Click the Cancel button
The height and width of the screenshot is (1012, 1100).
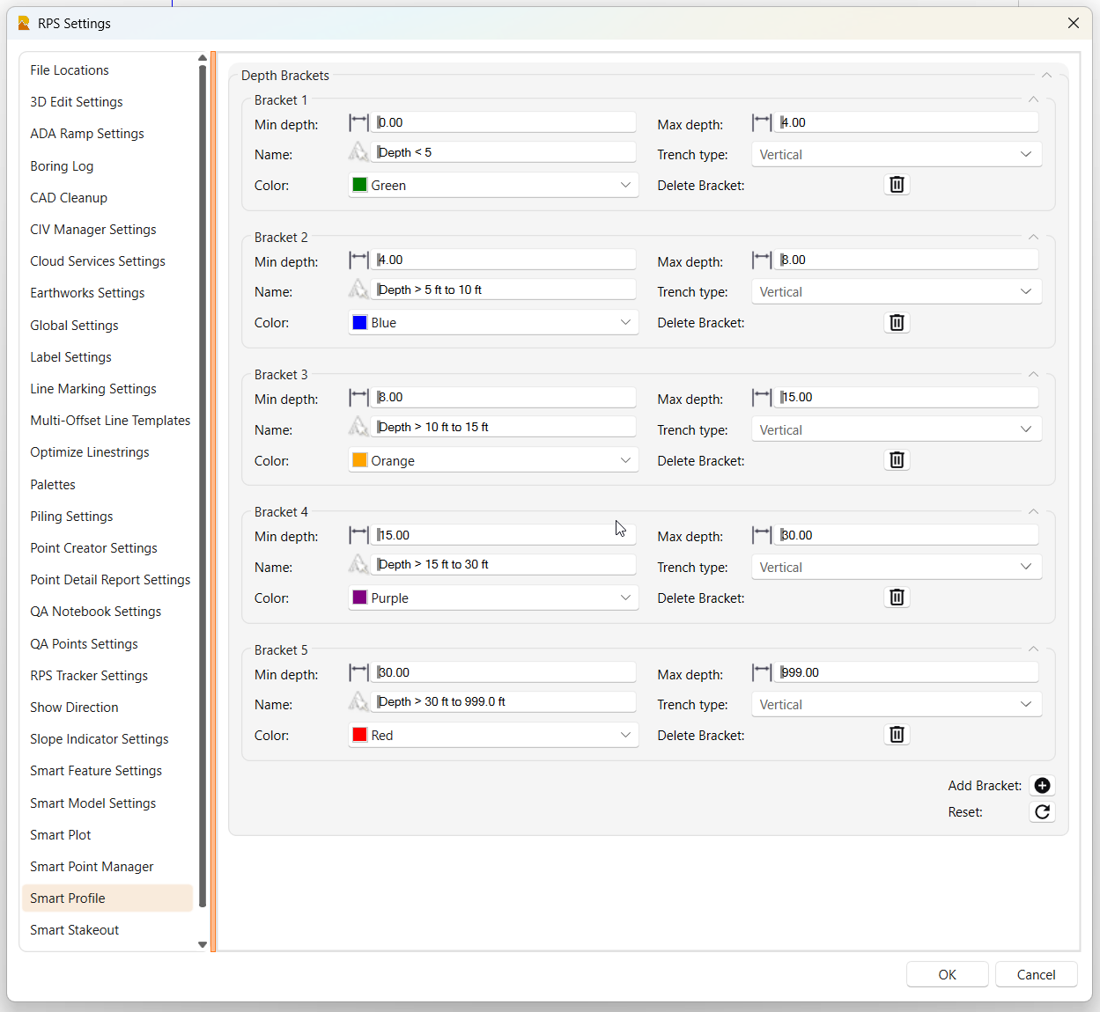1036,974
